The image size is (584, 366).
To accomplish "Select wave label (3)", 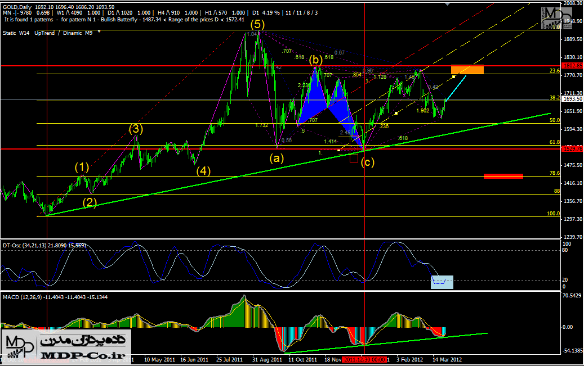I will pos(136,129).
